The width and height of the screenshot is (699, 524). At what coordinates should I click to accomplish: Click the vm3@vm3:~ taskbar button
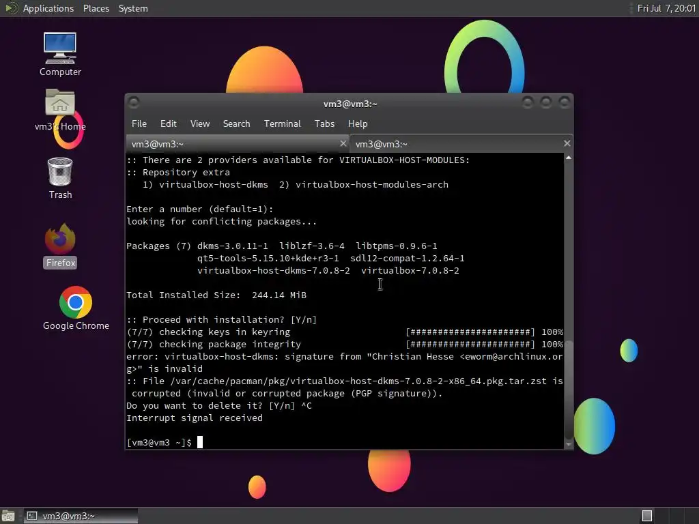[81, 516]
